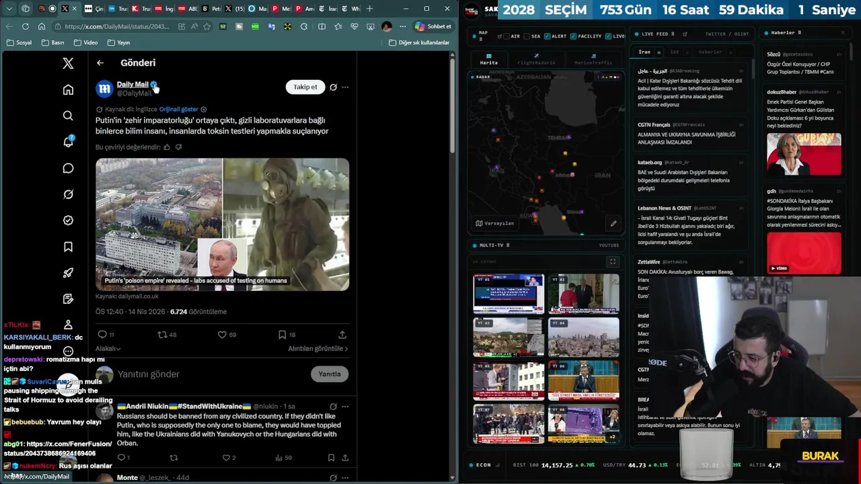Click the Yanıtla reply button
The image size is (861, 484).
330,374
